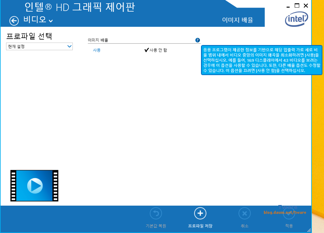The height and width of the screenshot is (233, 324).
Task: Expand the 현재 설정 profile dropdown
Action: tap(40, 47)
